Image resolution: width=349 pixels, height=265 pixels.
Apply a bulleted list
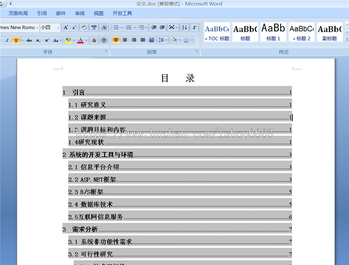click(x=116, y=27)
